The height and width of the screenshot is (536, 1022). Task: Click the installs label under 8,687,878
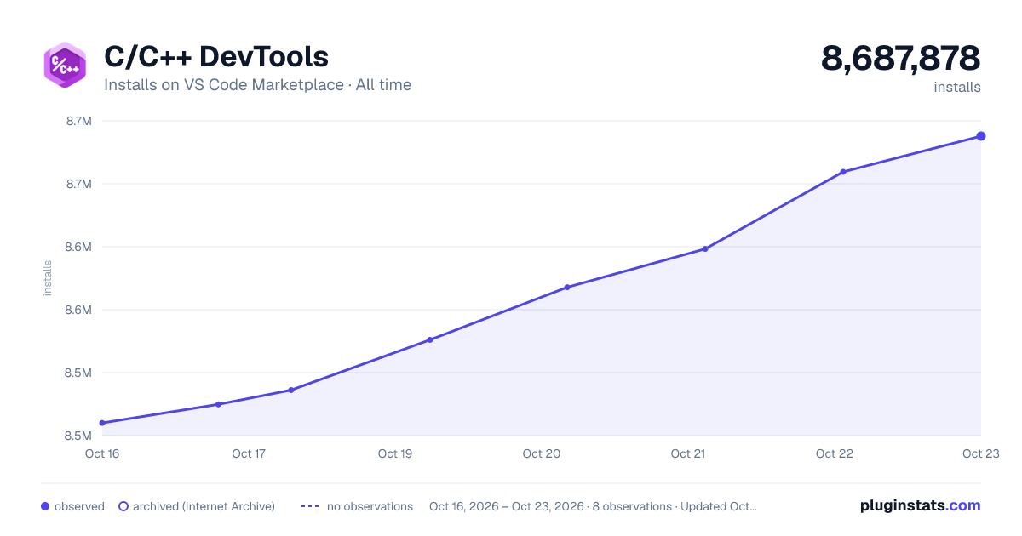(957, 87)
